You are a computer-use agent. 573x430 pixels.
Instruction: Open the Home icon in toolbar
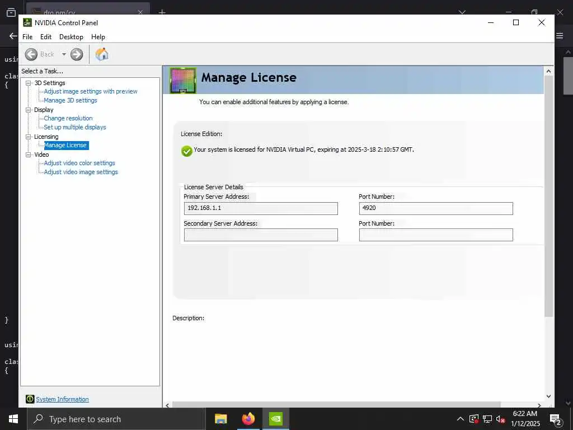(102, 54)
